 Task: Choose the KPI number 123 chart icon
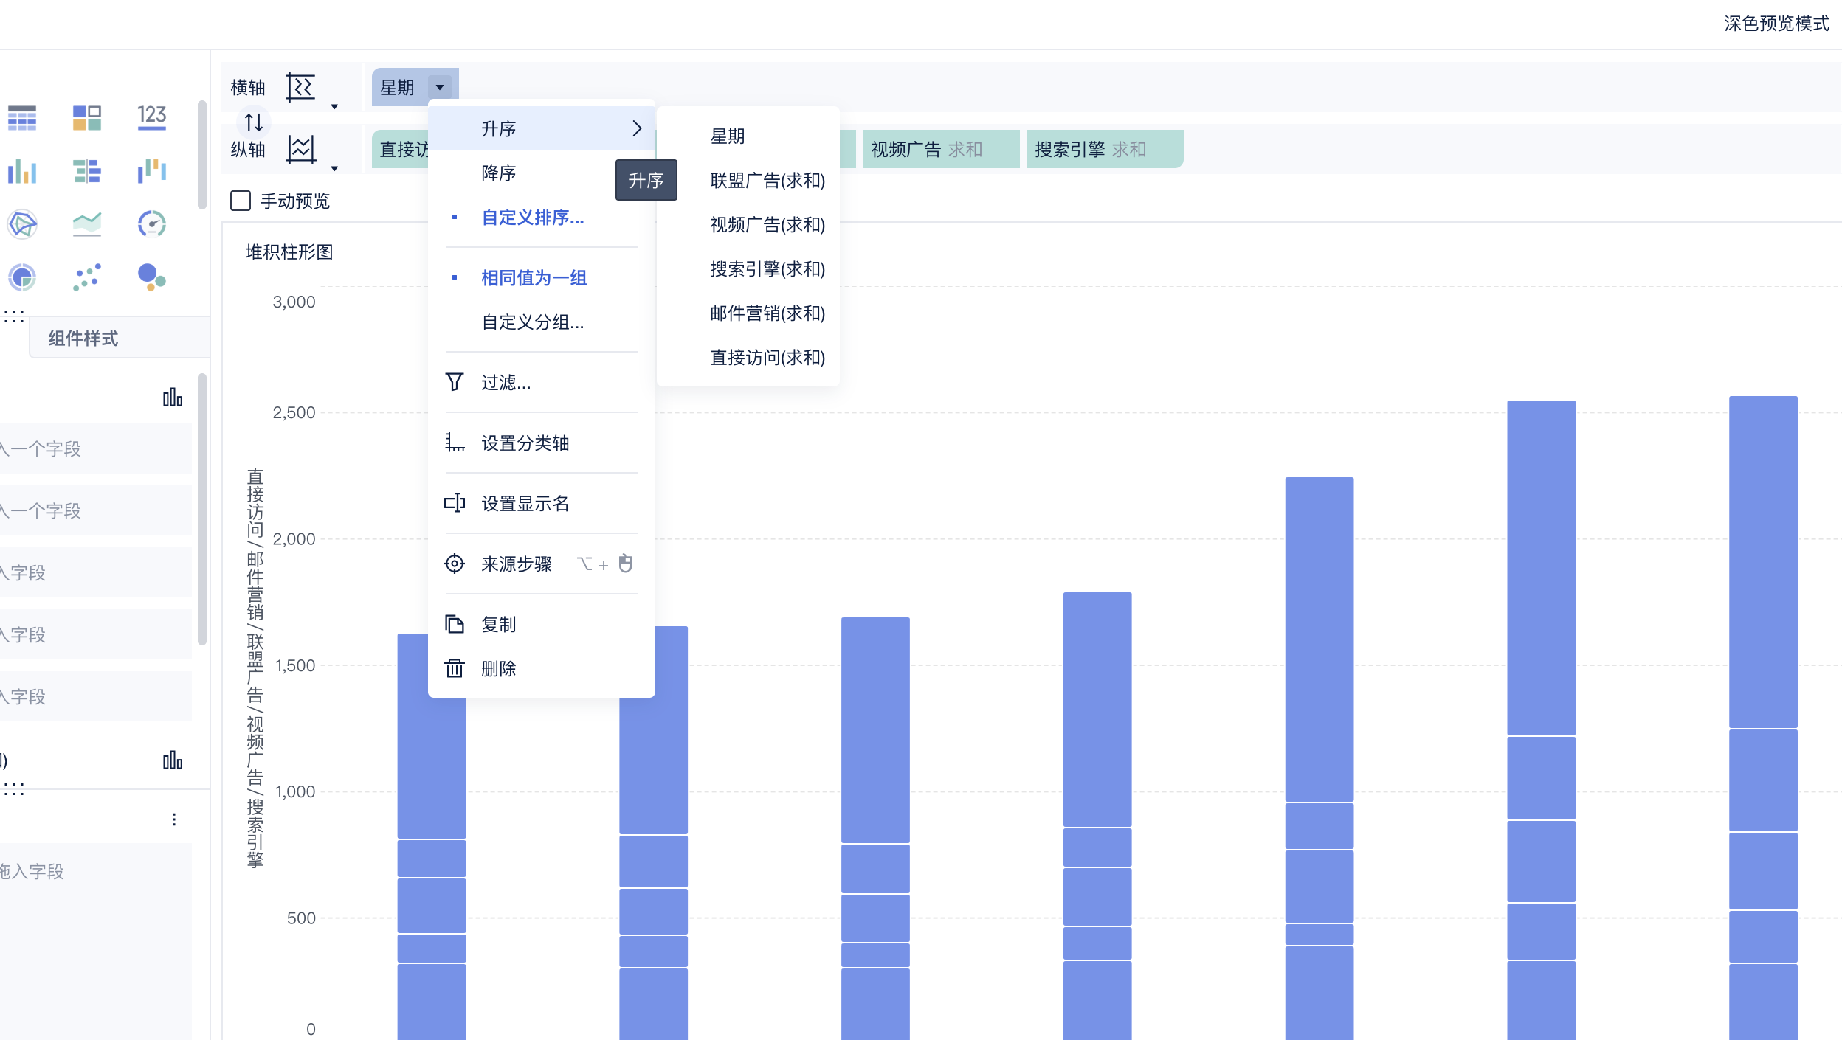151,117
